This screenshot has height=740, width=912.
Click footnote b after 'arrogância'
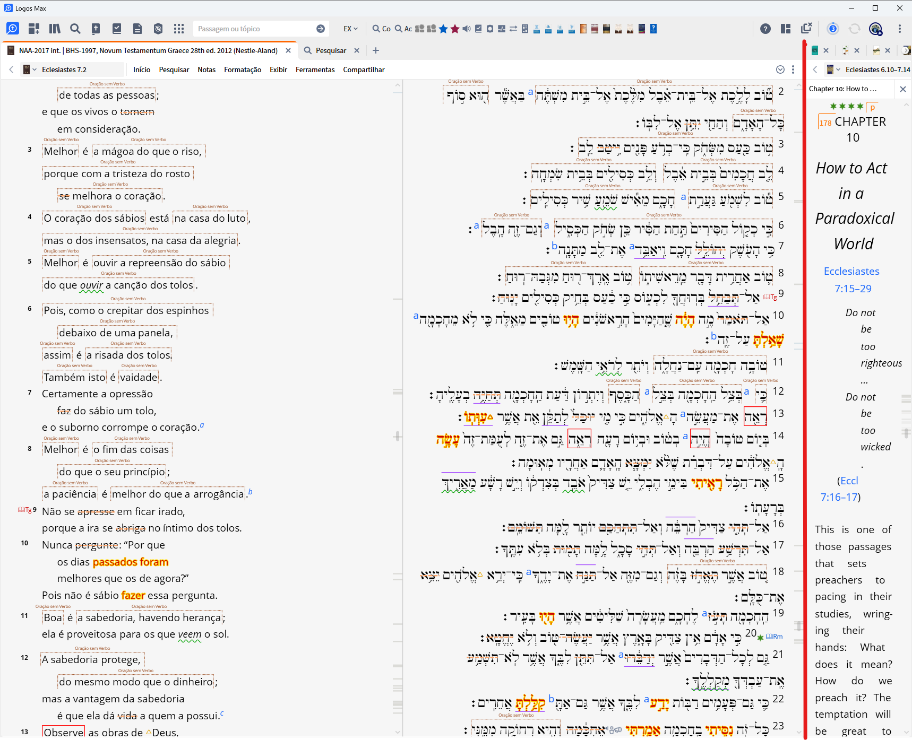pyautogui.click(x=250, y=492)
